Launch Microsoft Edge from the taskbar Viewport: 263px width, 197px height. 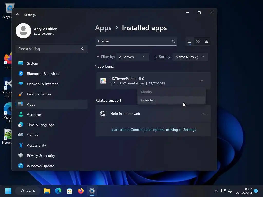[58, 191]
